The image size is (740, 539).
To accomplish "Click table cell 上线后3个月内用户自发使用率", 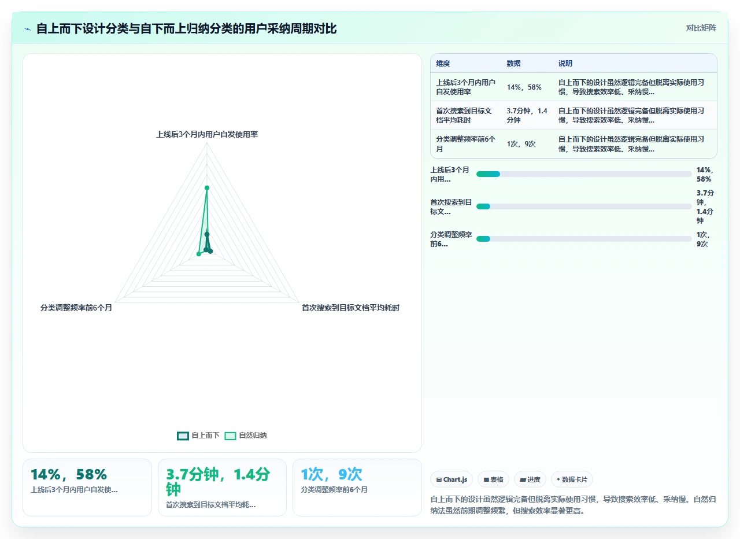I will pyautogui.click(x=465, y=87).
